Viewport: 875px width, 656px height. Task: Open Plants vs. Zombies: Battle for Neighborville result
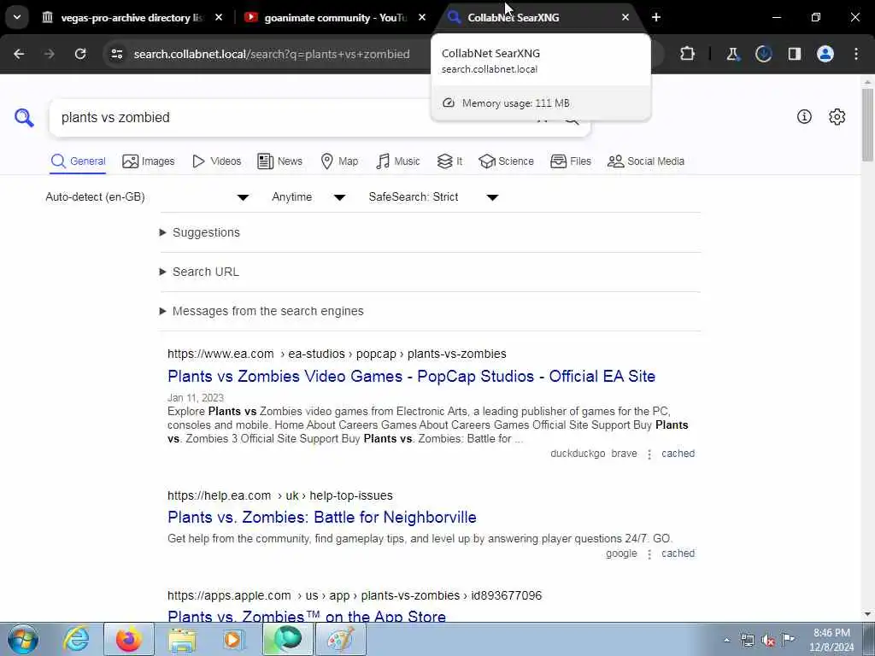(322, 517)
